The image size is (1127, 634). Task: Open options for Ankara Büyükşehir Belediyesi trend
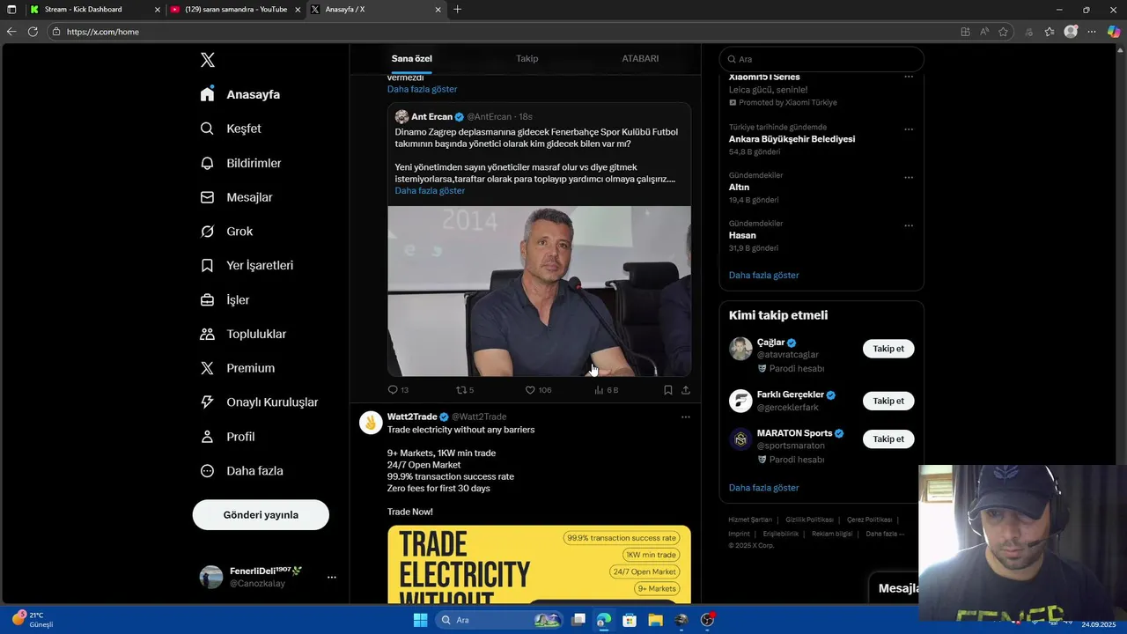[x=909, y=129]
